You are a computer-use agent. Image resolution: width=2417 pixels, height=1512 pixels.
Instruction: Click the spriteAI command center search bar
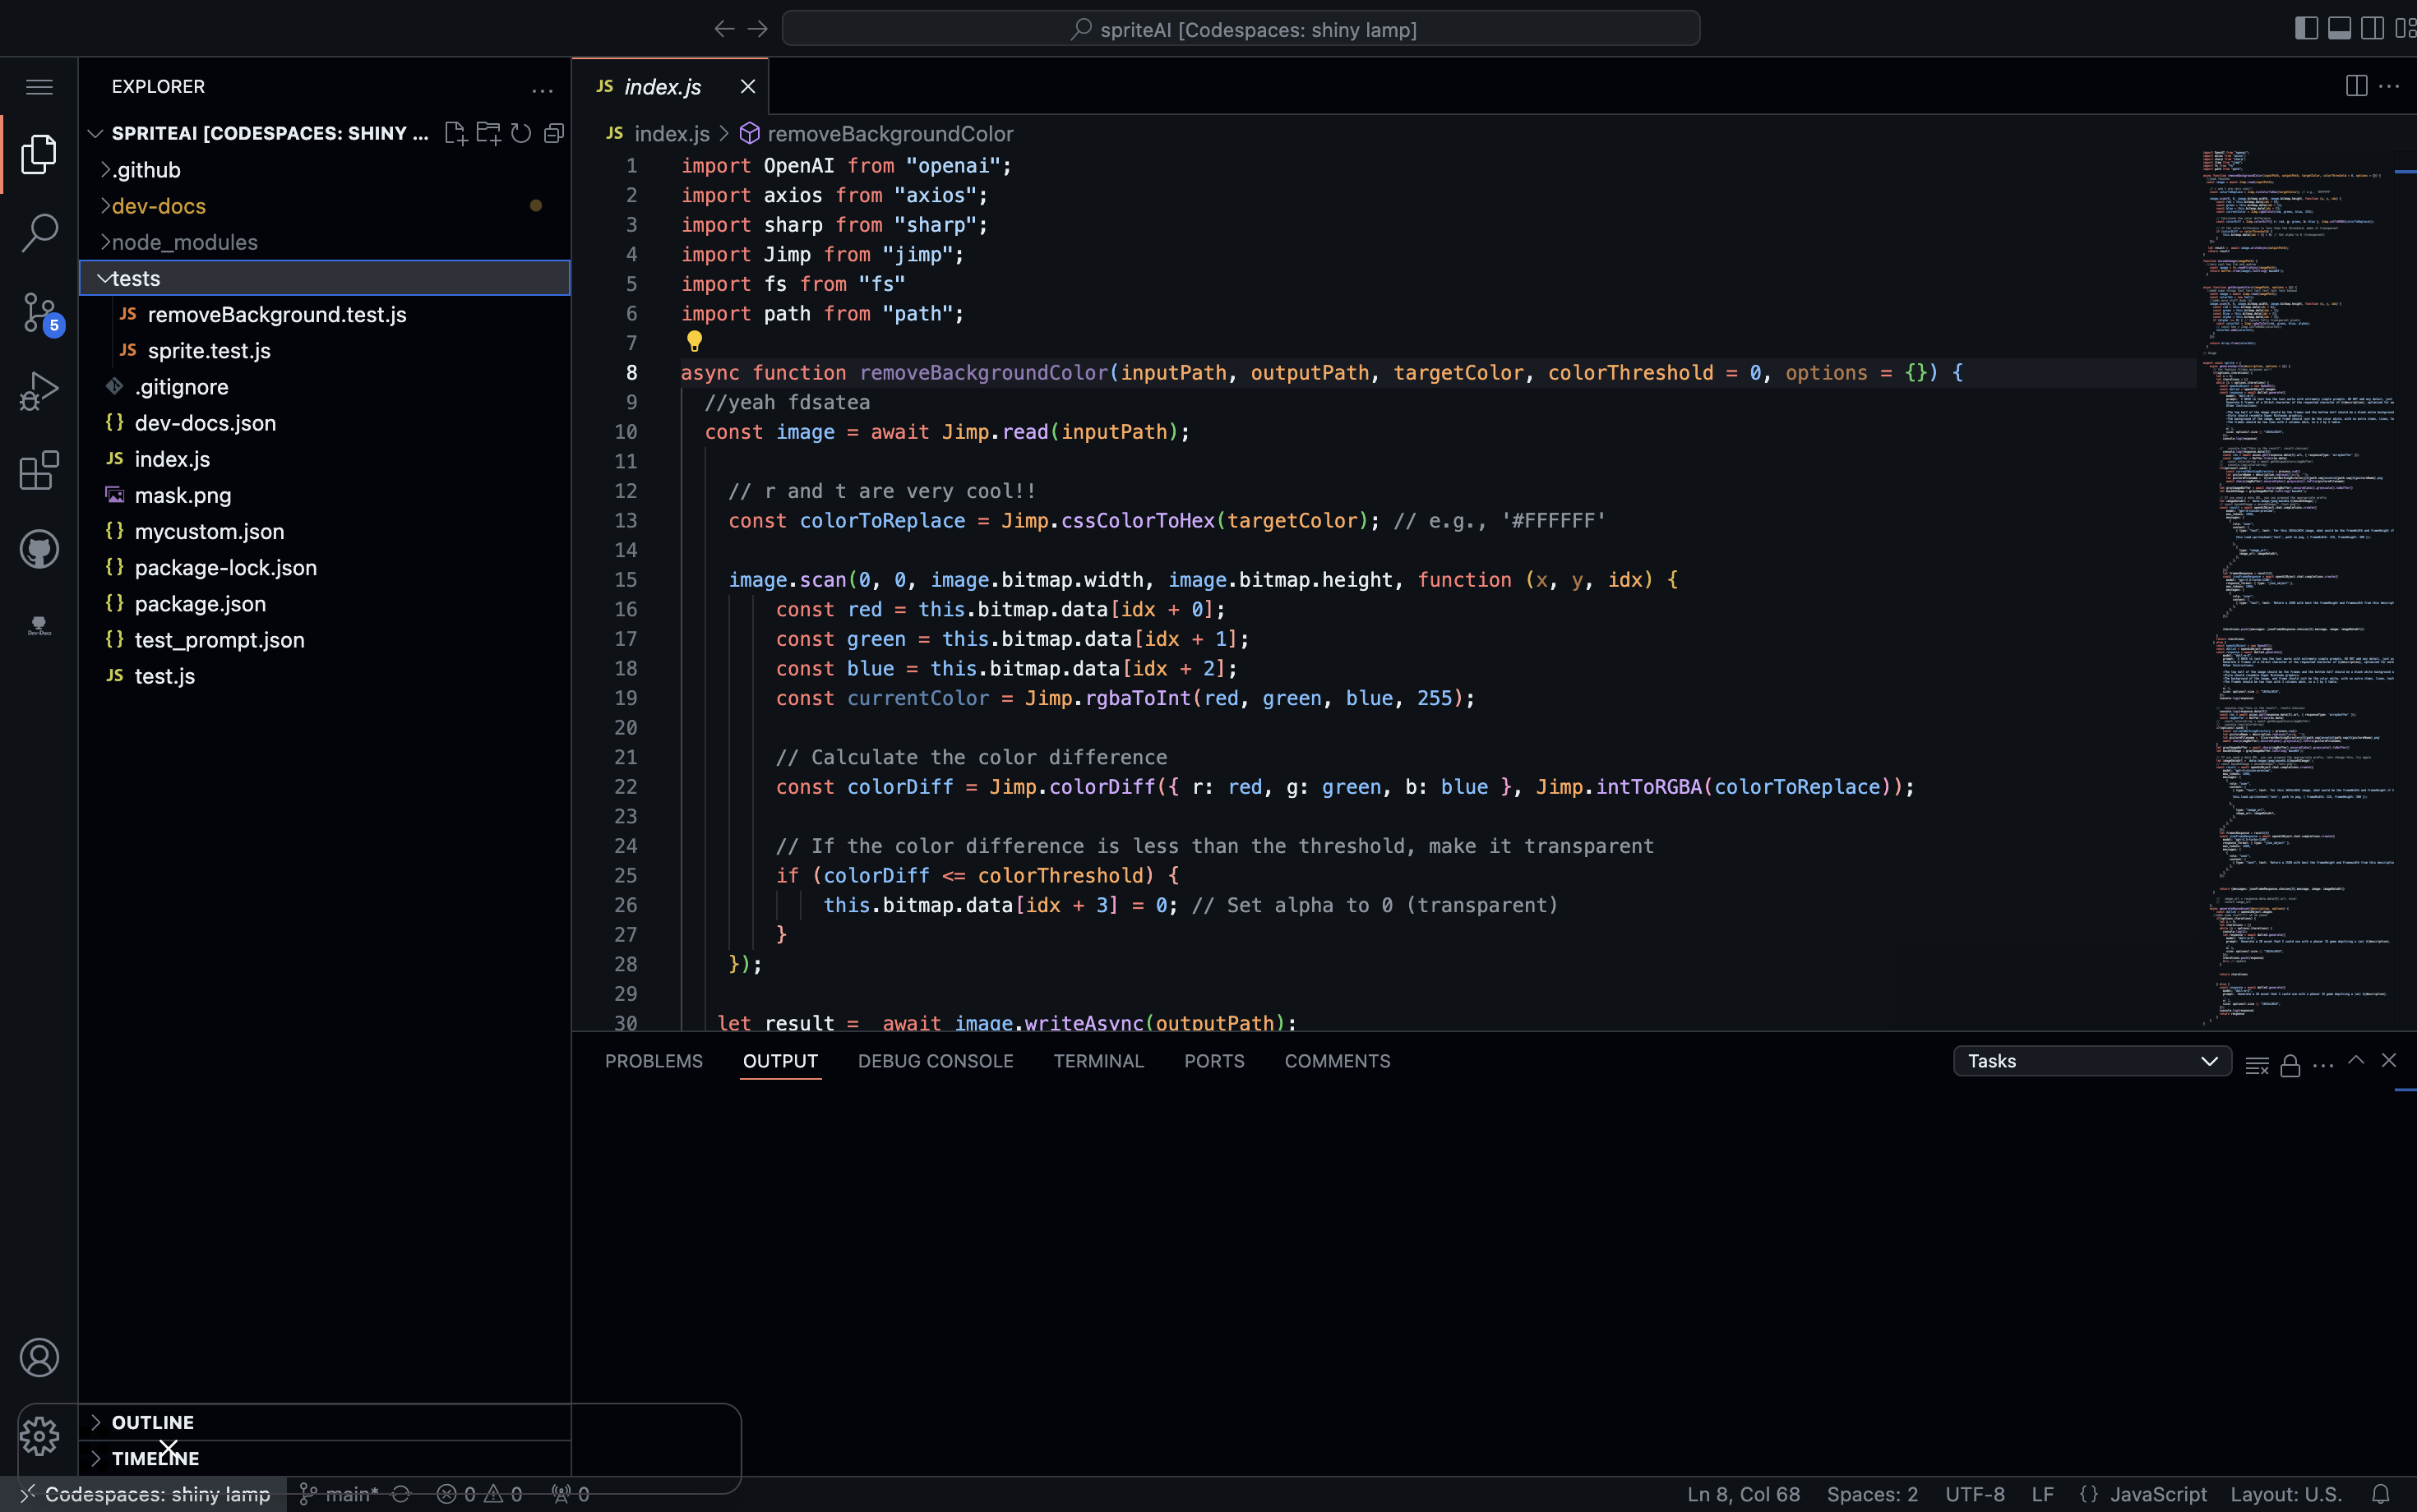click(1241, 27)
